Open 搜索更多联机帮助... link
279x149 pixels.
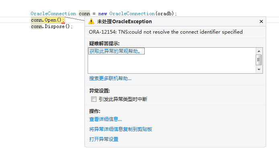[x=110, y=79]
